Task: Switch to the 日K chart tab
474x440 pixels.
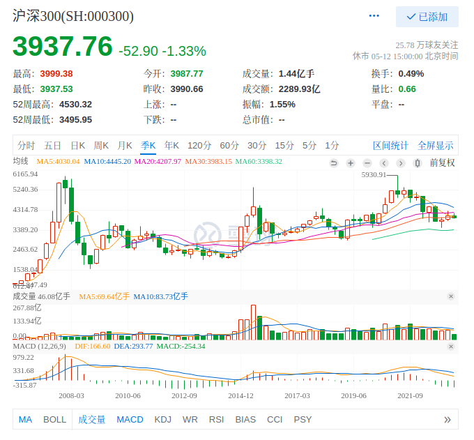Action: tap(78, 146)
